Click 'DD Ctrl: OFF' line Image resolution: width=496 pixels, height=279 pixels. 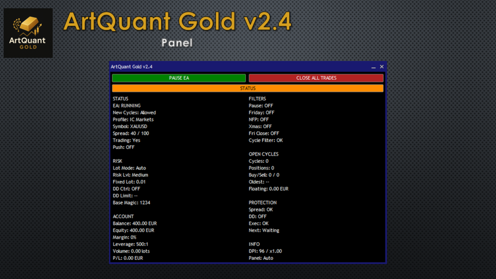click(x=126, y=189)
